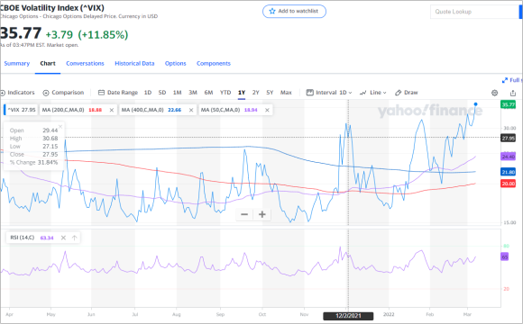Click the star Add to watchlist button
This screenshot has height=324, width=523.
(294, 12)
